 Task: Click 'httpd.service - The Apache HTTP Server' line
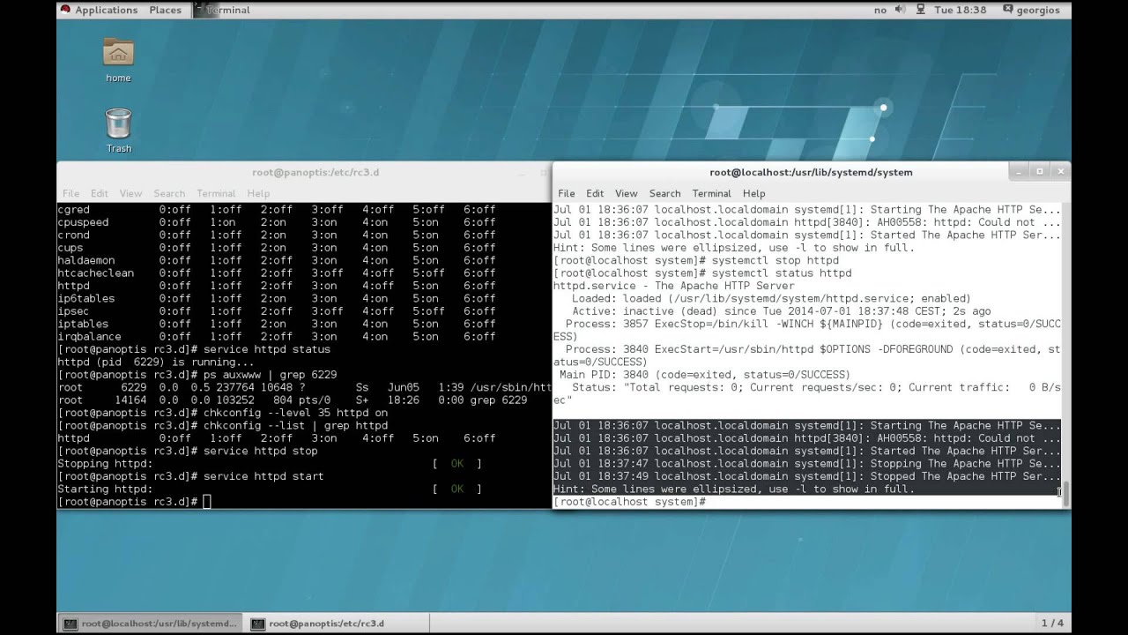click(673, 286)
